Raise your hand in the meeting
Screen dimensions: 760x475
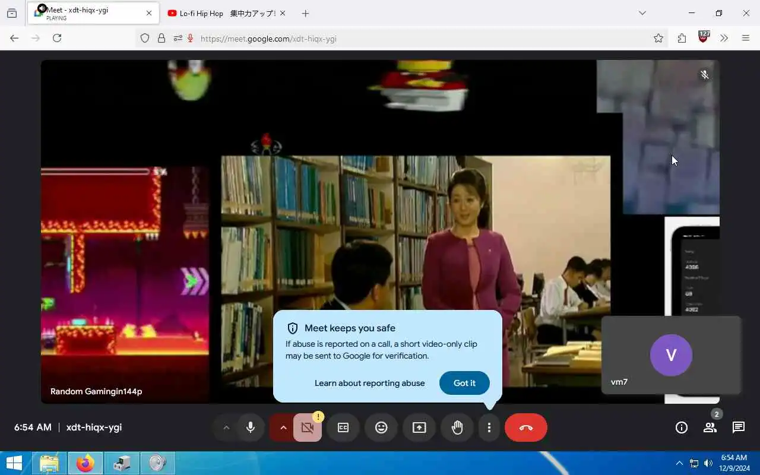457,427
